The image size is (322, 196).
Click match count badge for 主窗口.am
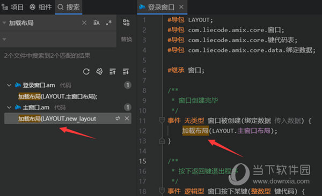point(128,107)
